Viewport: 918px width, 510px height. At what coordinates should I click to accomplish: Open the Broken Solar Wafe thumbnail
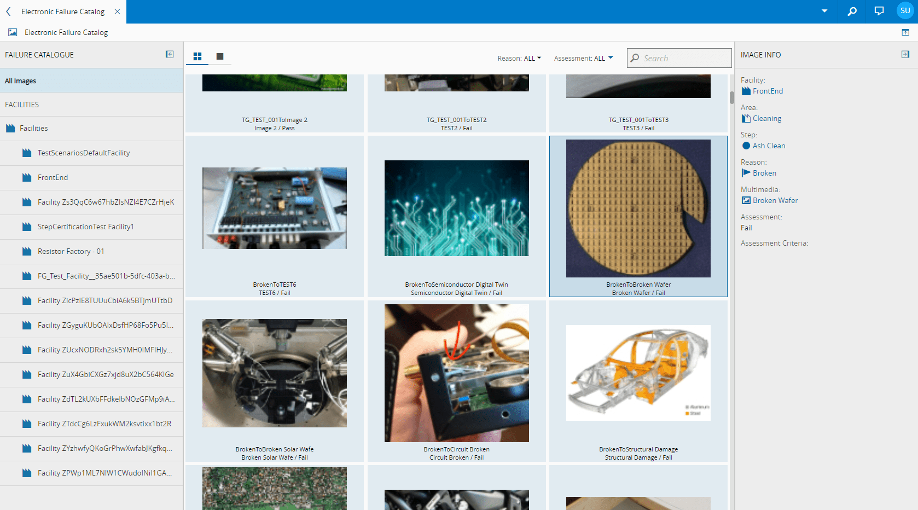click(275, 373)
